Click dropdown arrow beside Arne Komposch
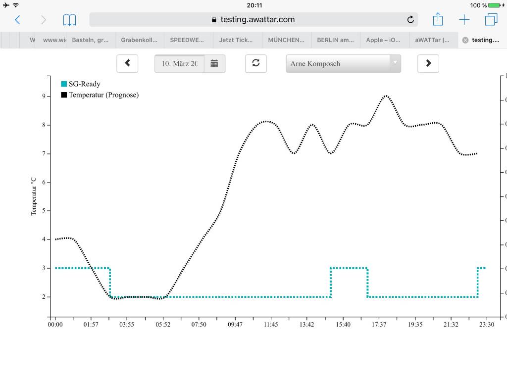This screenshot has height=380, width=507. pyautogui.click(x=395, y=63)
